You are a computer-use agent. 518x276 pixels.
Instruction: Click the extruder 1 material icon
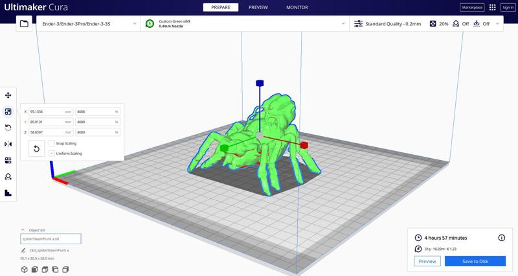coord(150,24)
